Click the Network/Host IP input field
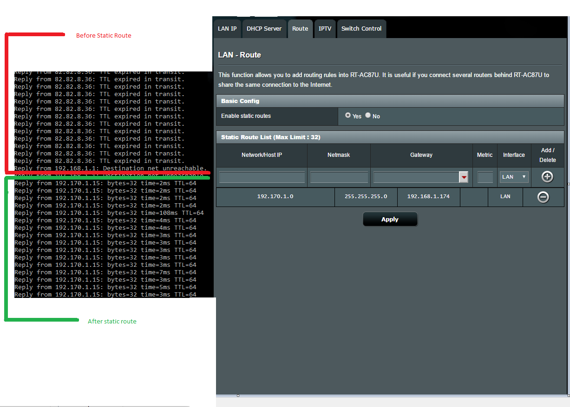 pos(261,177)
